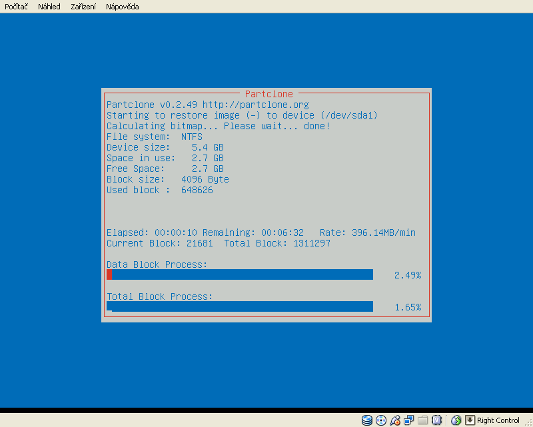Click the Total Block Process progress bar
Viewport: 533px width, 427px height.
pyautogui.click(x=240, y=306)
